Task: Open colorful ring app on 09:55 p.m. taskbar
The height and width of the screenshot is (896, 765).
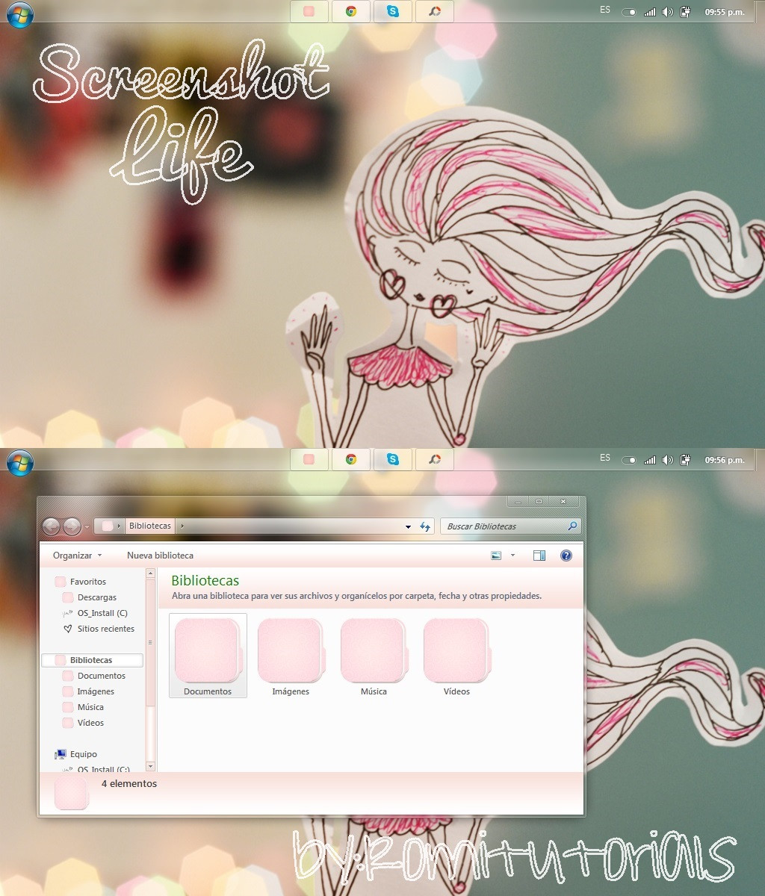Action: coord(435,11)
